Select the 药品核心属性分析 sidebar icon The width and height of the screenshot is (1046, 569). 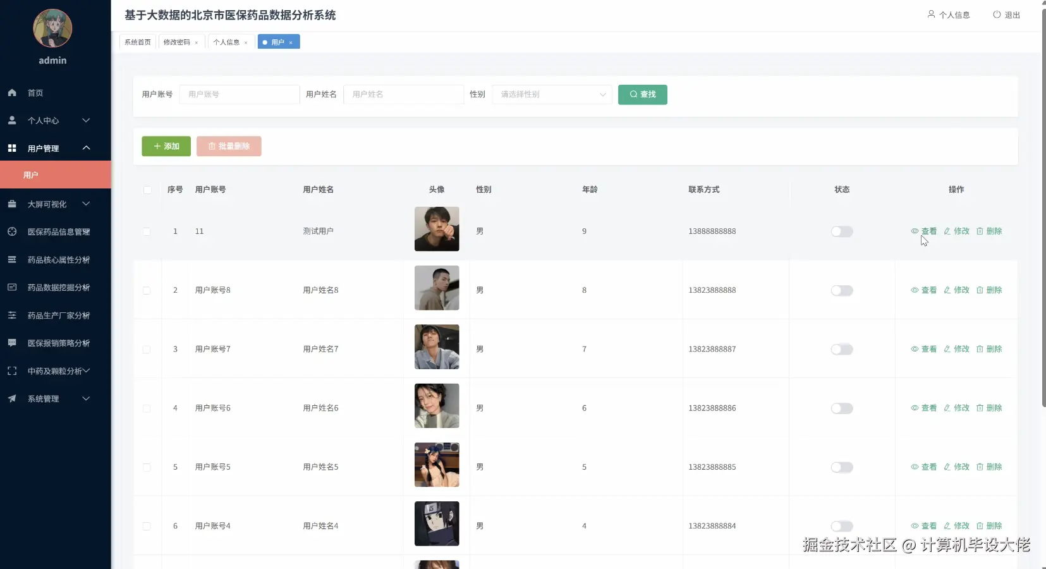(11, 260)
